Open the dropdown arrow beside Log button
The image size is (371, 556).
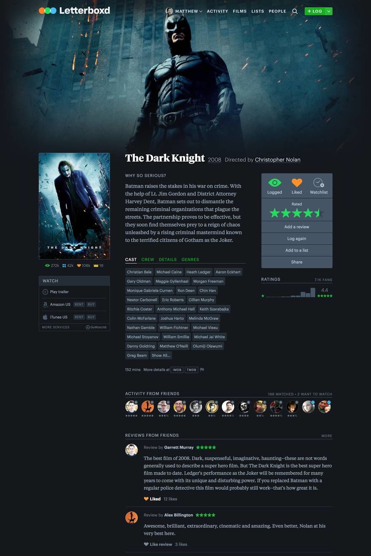[x=329, y=11]
